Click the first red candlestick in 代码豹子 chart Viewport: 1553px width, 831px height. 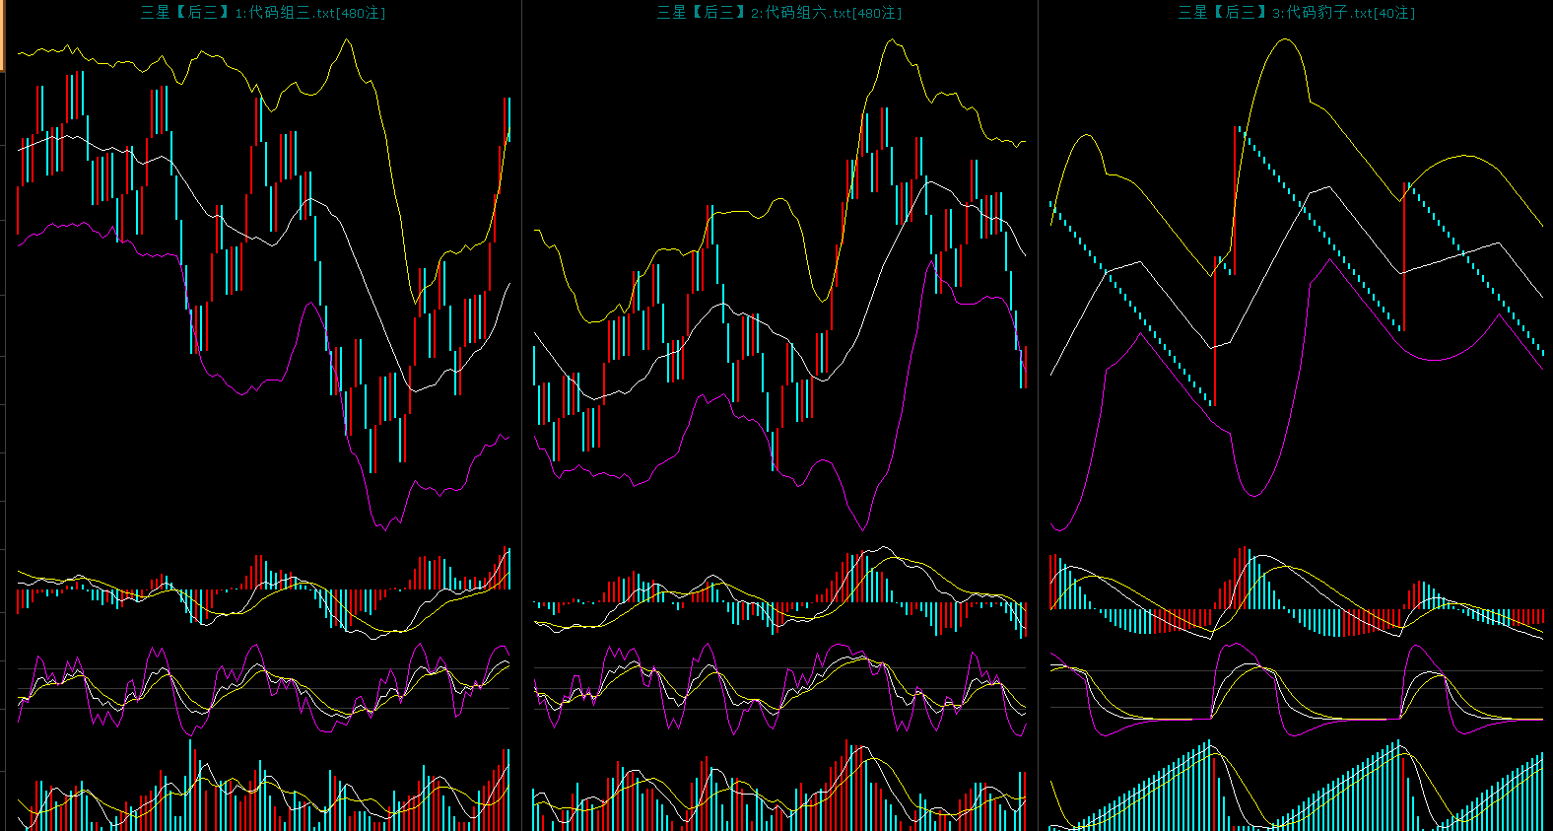[x=1215, y=330]
